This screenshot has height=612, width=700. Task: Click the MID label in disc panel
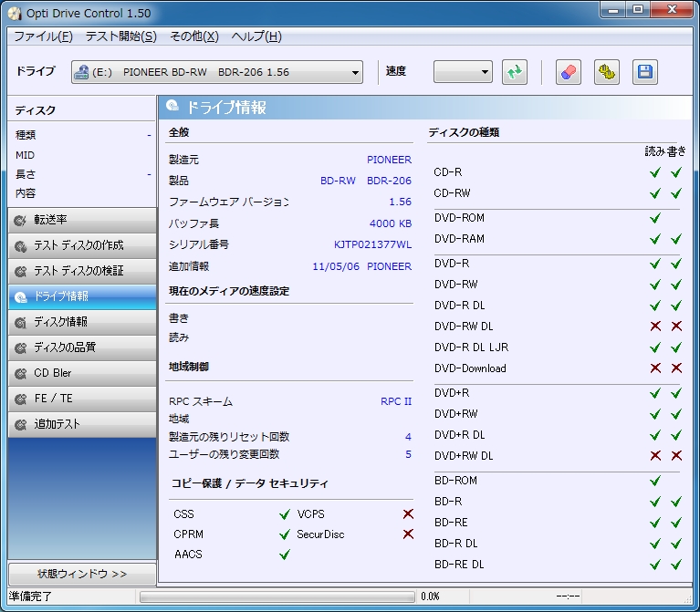[25, 155]
